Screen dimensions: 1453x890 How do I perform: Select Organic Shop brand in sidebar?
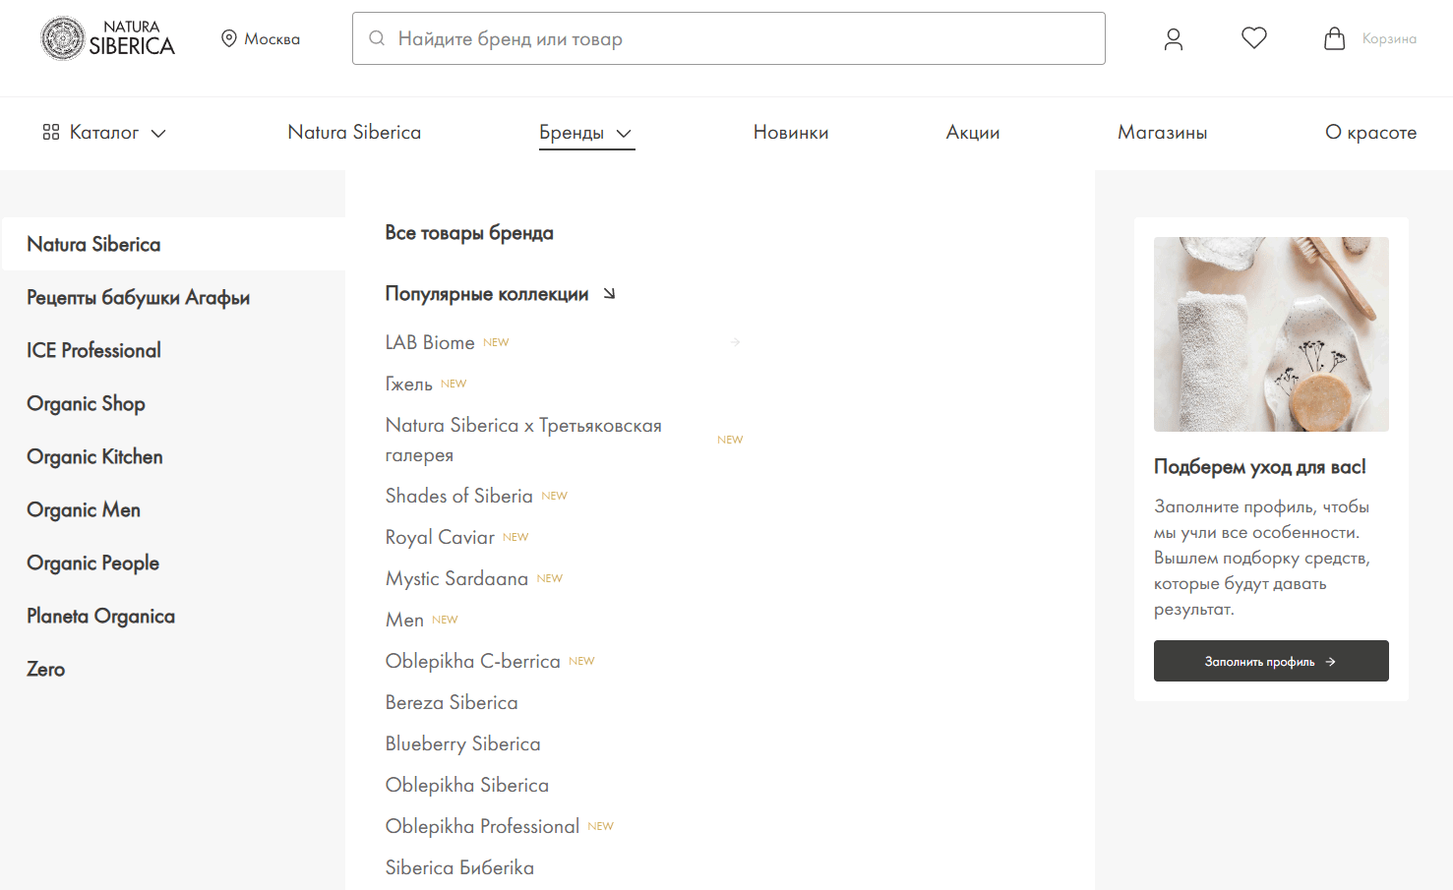[86, 403]
